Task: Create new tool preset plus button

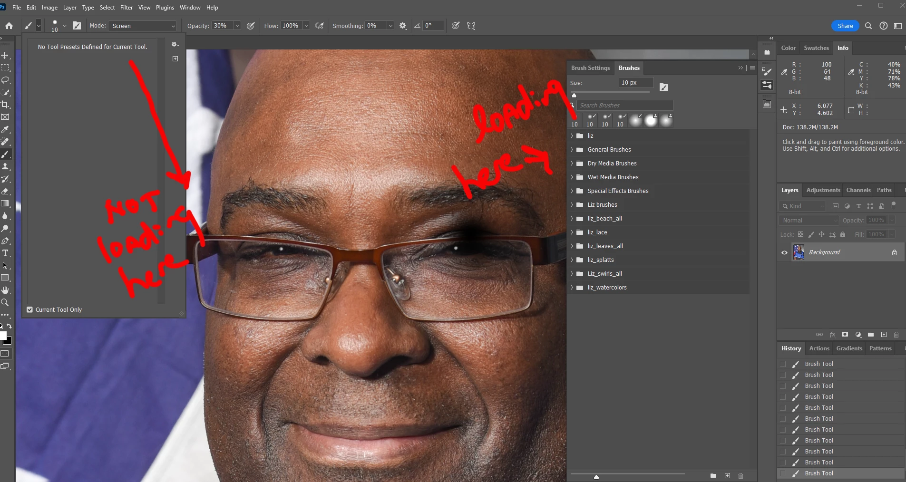Action: point(175,58)
